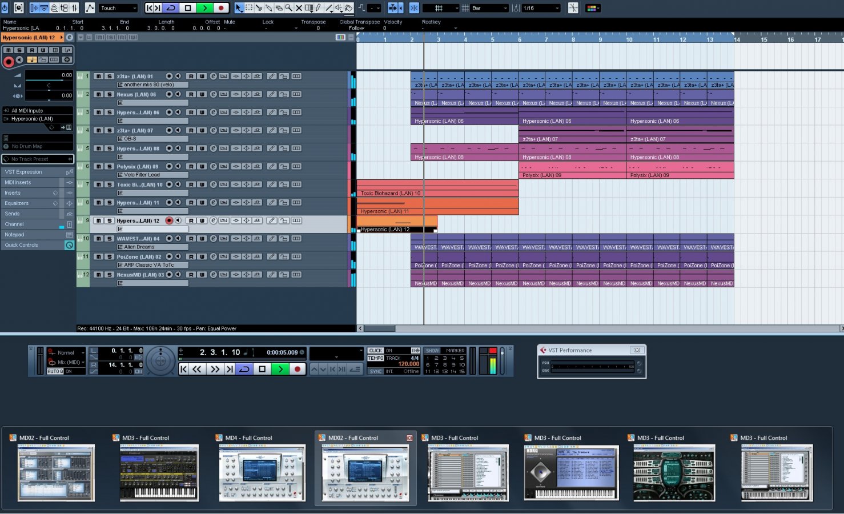The height and width of the screenshot is (514, 844).
Task: Select the Mute X tool
Action: (298, 8)
